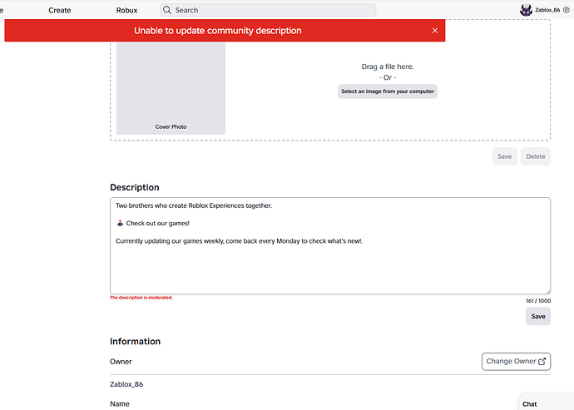
Task: Click the 'Two brothers who create Roblox Experiences' line
Action: coord(194,205)
